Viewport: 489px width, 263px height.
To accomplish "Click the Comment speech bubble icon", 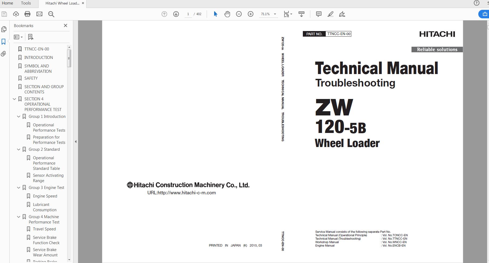I will (319, 14).
